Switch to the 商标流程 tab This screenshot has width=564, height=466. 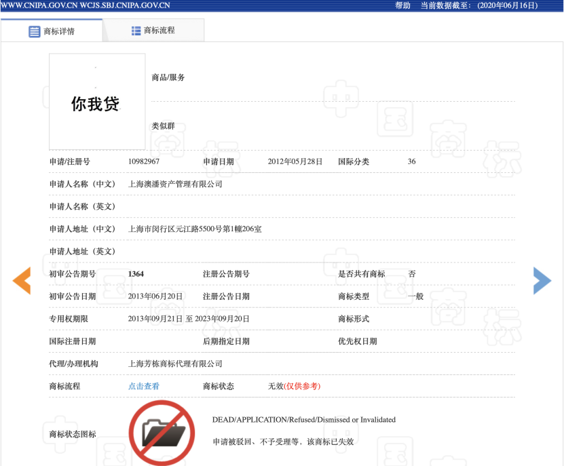coord(153,31)
